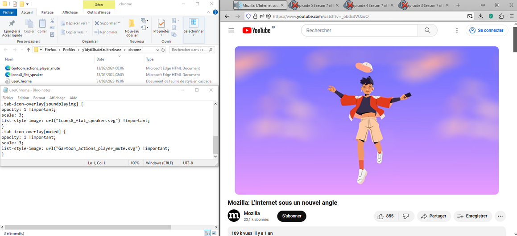Screen dimensions: 517x236
Task: Click the green shield extension icon
Action: 491,16
